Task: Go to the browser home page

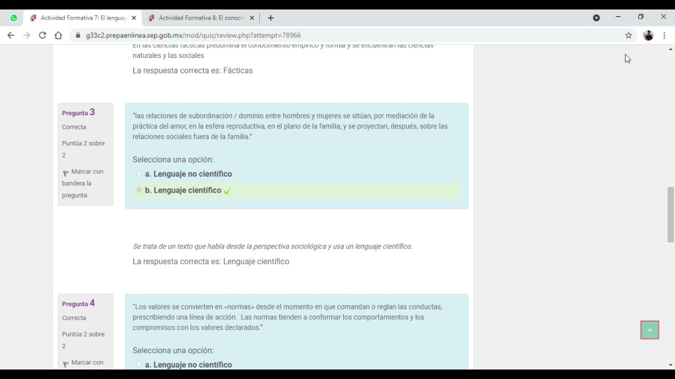Action: tap(59, 35)
